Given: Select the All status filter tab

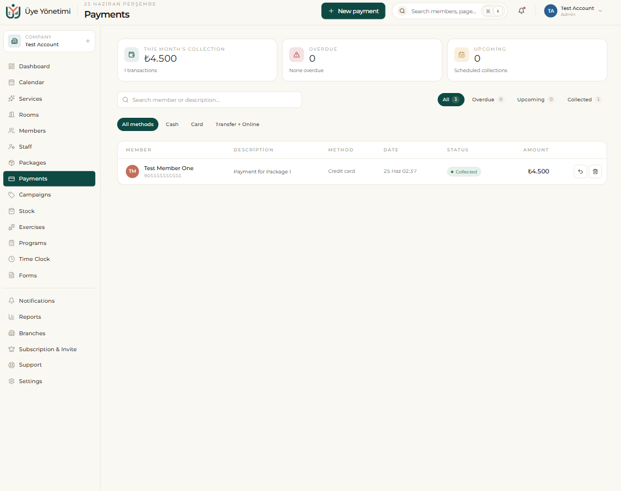Looking at the screenshot, I should (450, 100).
